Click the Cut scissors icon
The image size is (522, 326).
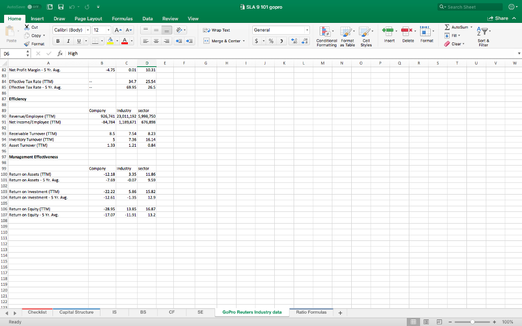(27, 27)
